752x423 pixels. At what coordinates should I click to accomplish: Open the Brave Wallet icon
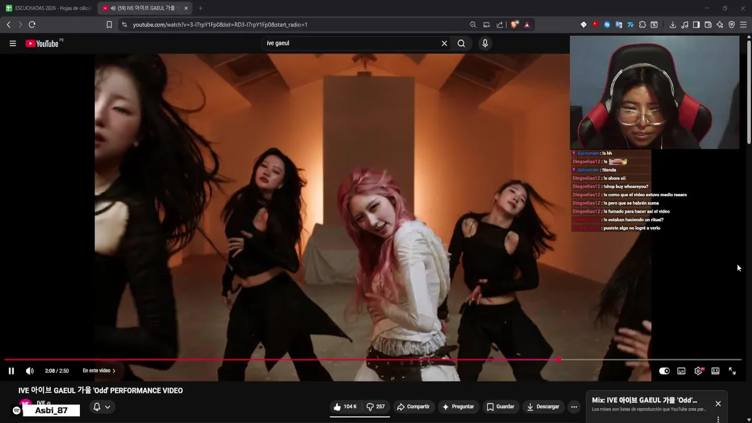(708, 25)
